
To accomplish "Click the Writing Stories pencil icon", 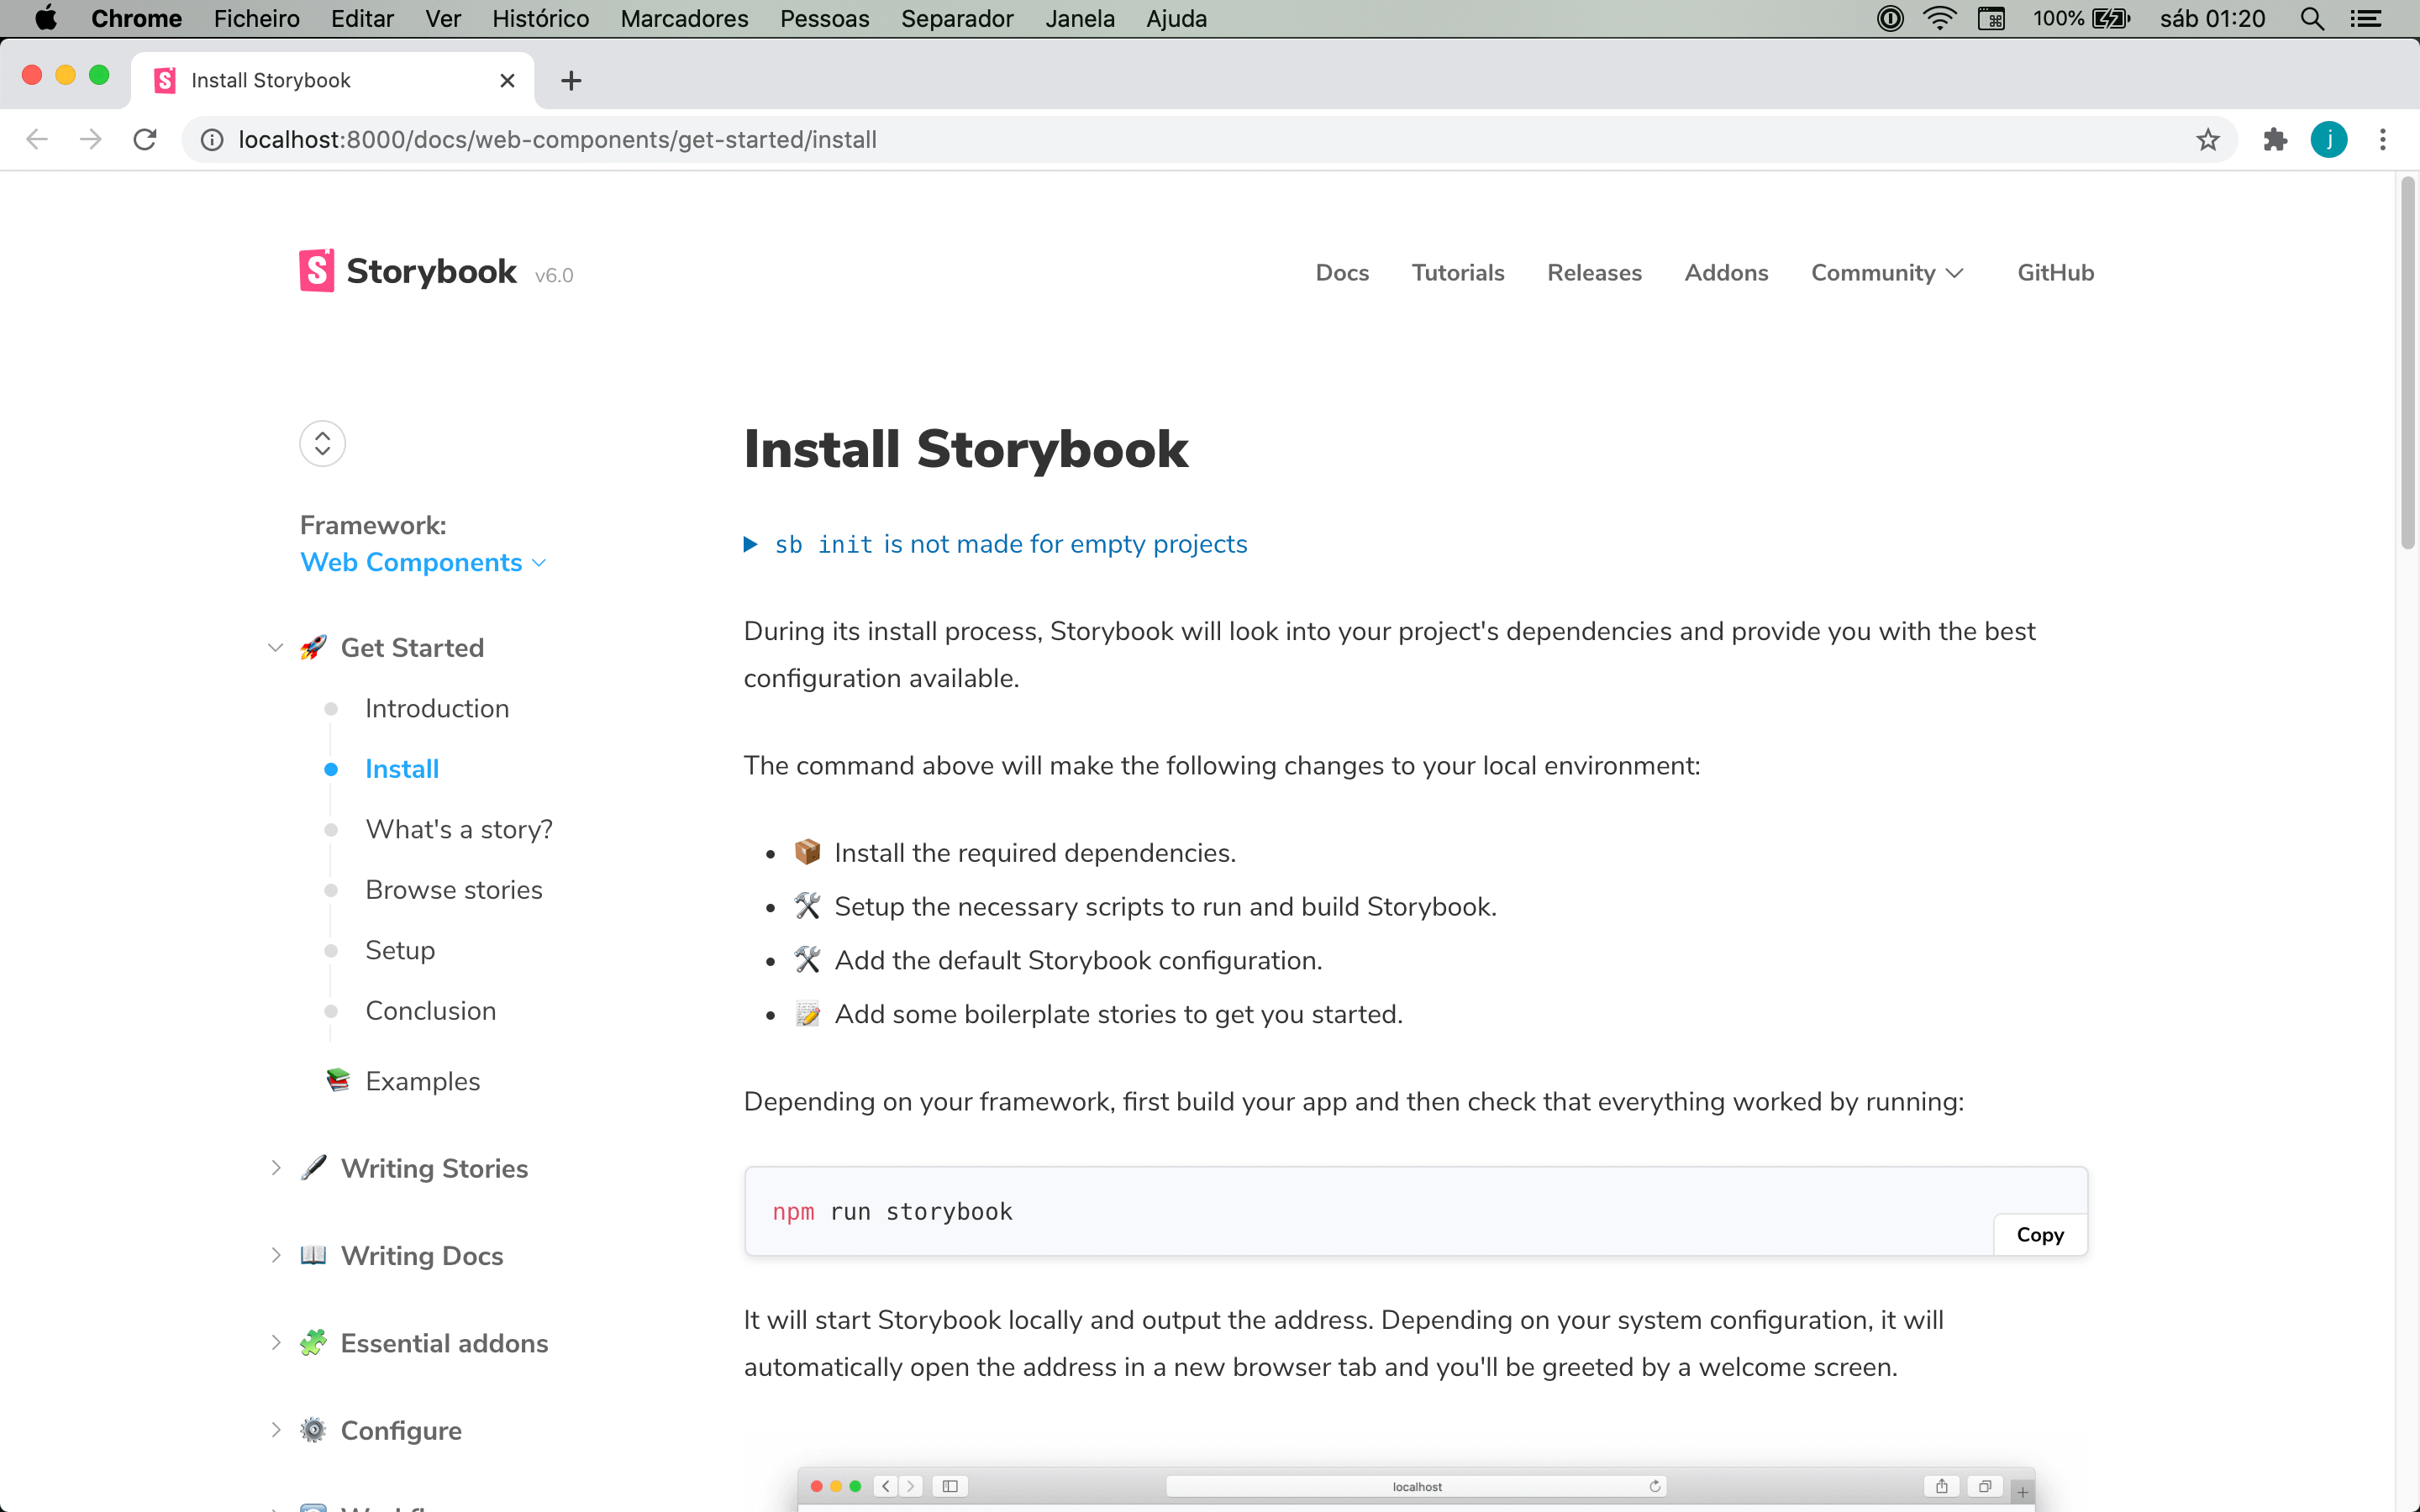I will click(313, 1167).
